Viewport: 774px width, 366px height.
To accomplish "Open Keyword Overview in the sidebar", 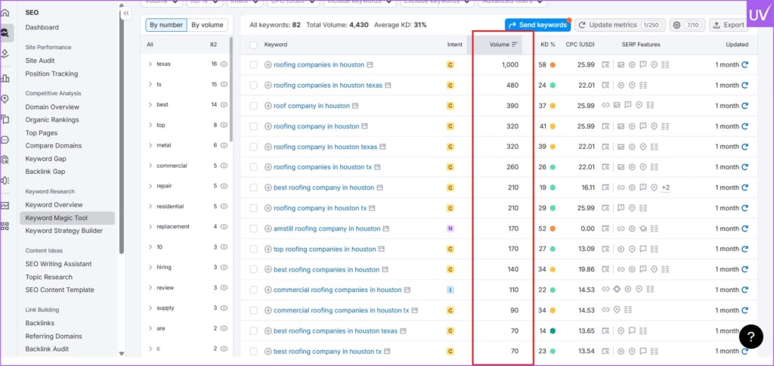I will pos(54,205).
